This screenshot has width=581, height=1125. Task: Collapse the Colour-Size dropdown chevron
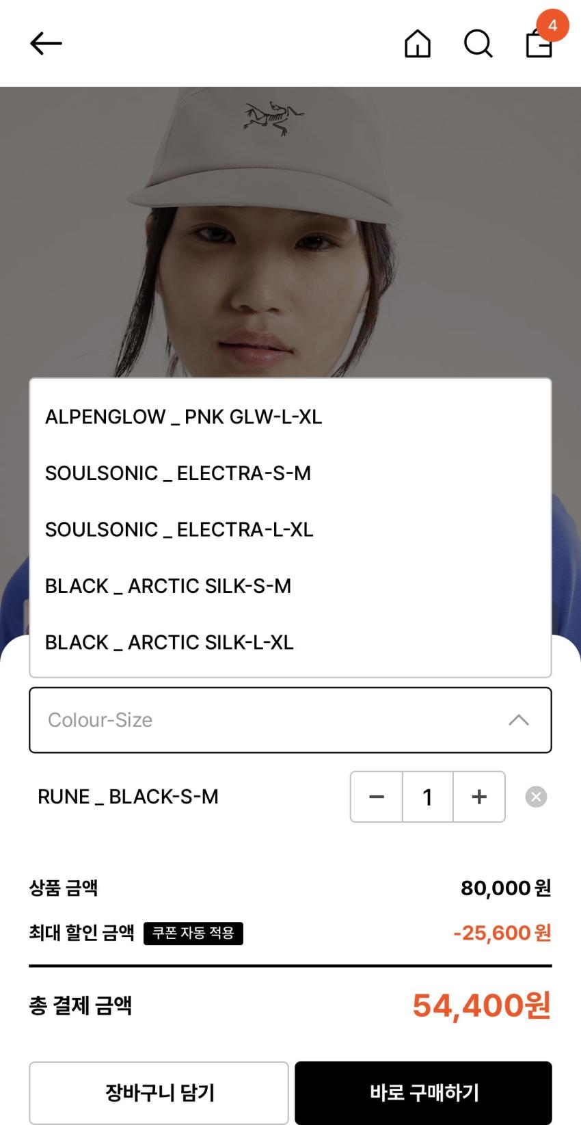519,720
